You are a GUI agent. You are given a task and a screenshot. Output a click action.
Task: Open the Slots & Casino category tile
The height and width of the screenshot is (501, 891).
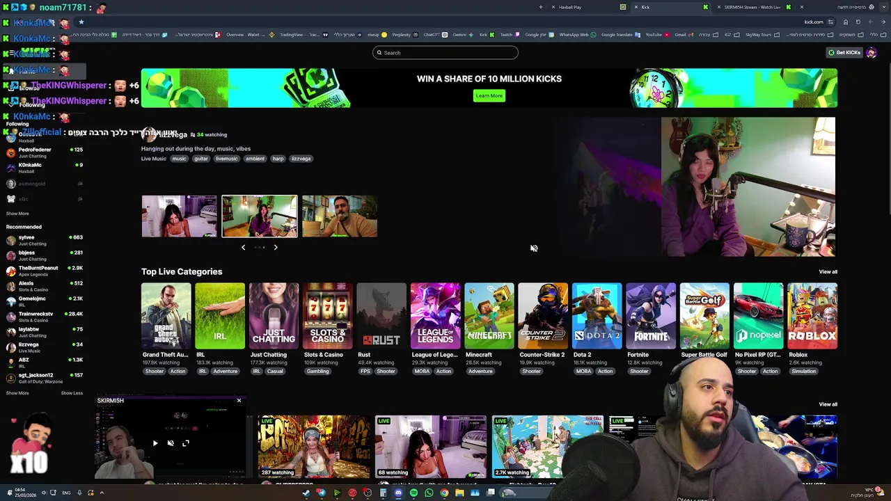[328, 315]
